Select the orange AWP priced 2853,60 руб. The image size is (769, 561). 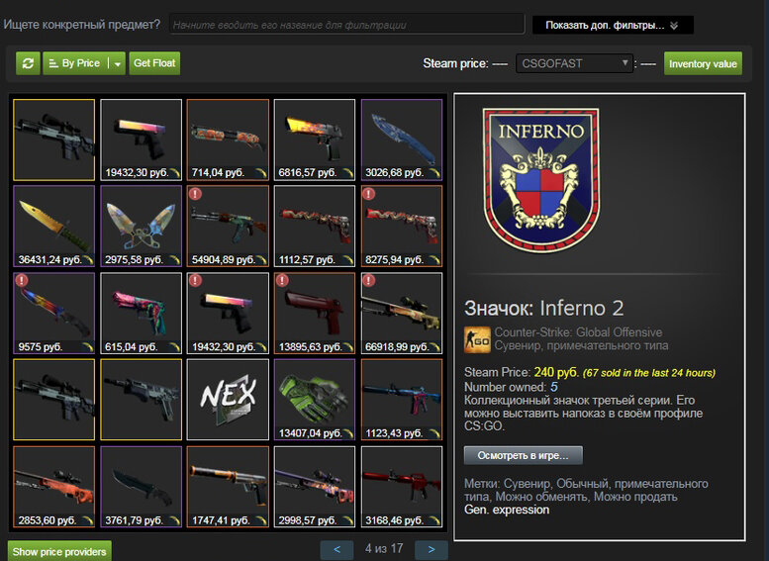(54, 487)
